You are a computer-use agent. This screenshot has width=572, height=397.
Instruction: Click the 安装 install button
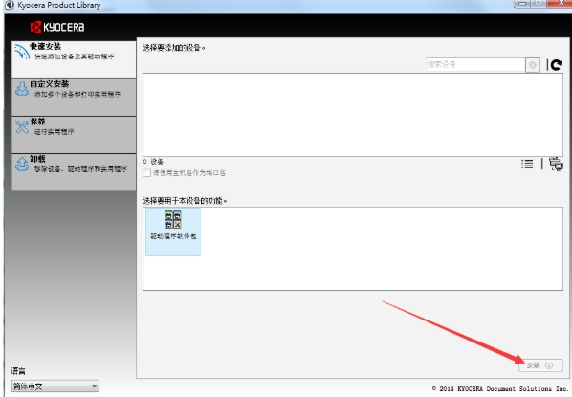[540, 365]
